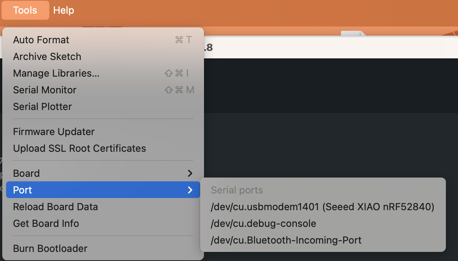The width and height of the screenshot is (458, 261).
Task: Expand the Board submenu
Action: point(27,173)
